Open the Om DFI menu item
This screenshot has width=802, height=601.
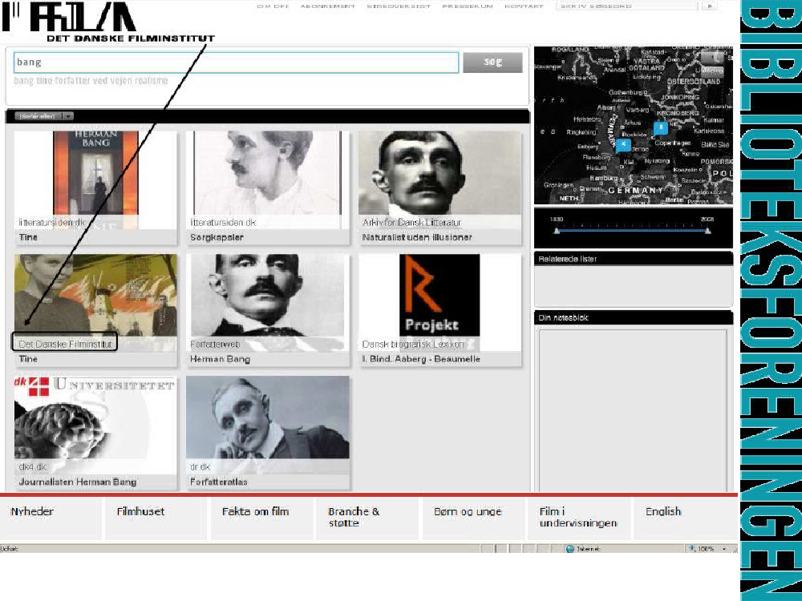[273, 6]
